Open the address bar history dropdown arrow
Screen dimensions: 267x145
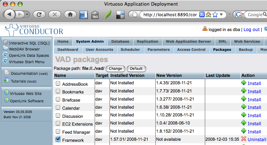click(221, 15)
